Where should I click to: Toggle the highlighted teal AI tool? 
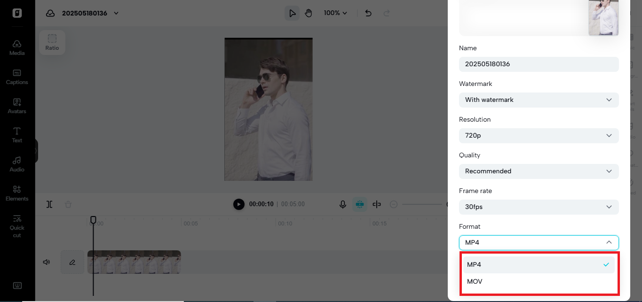coord(360,204)
